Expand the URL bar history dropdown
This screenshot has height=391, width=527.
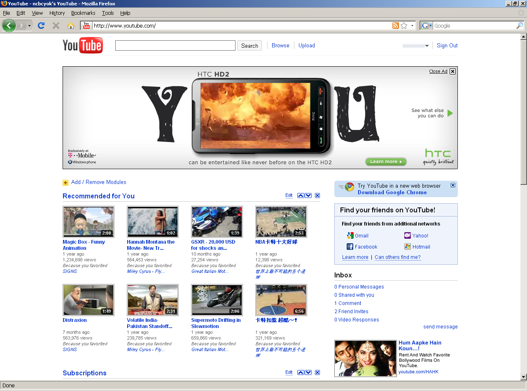(x=412, y=26)
